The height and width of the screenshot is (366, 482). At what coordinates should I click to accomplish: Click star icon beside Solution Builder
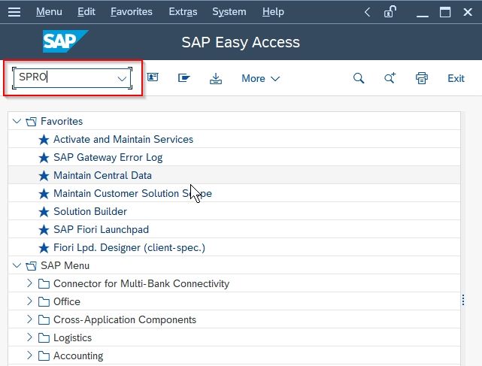[44, 212]
